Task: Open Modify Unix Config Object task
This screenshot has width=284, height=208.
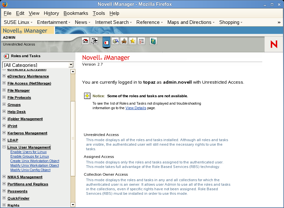Action: 30,170
